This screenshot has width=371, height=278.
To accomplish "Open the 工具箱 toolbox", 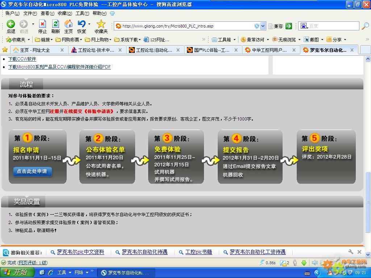I will pyautogui.click(x=222, y=39).
